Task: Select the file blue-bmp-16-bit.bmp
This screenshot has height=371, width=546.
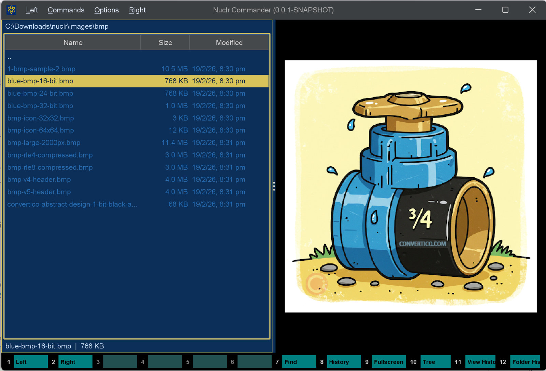Action: [x=137, y=81]
